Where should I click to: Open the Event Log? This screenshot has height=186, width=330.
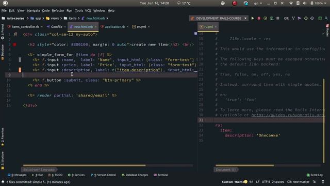click(x=315, y=175)
